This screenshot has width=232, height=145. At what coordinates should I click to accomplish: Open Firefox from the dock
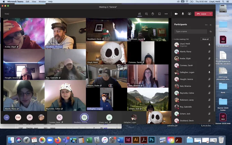(58, 140)
